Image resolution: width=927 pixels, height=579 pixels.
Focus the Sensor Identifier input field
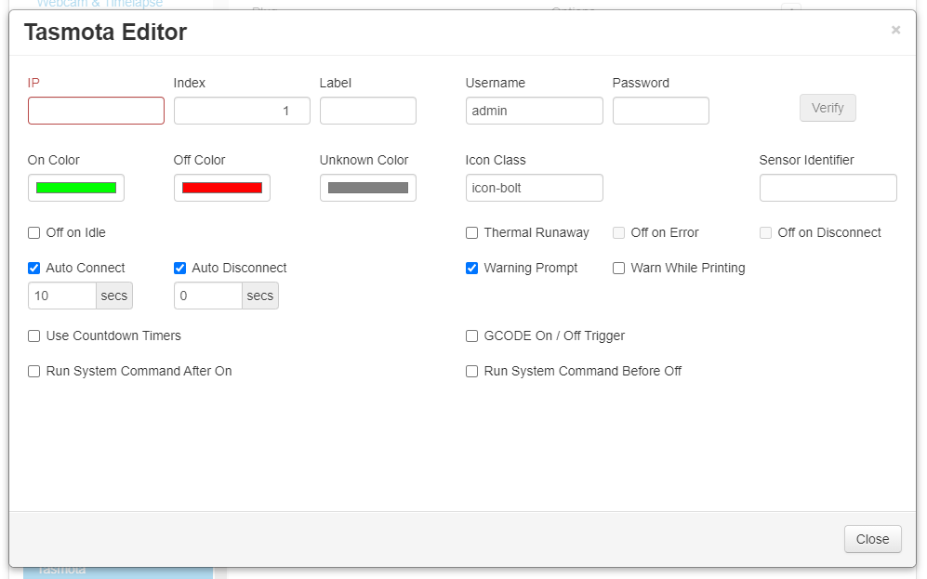828,188
